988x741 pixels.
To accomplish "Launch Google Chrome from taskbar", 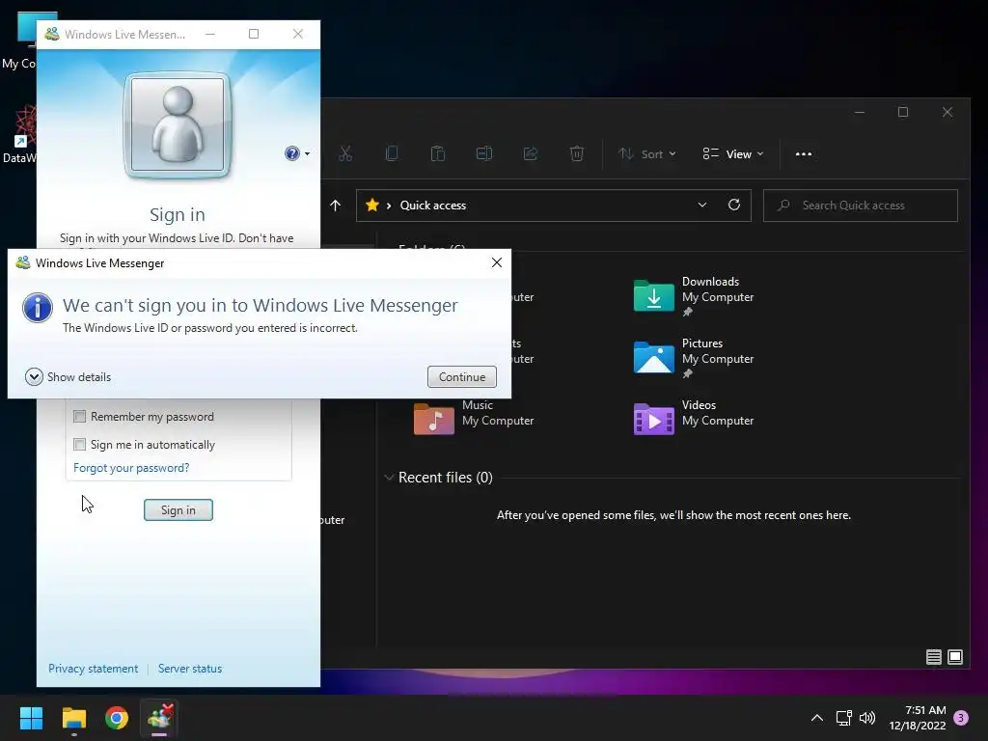I will [x=117, y=718].
